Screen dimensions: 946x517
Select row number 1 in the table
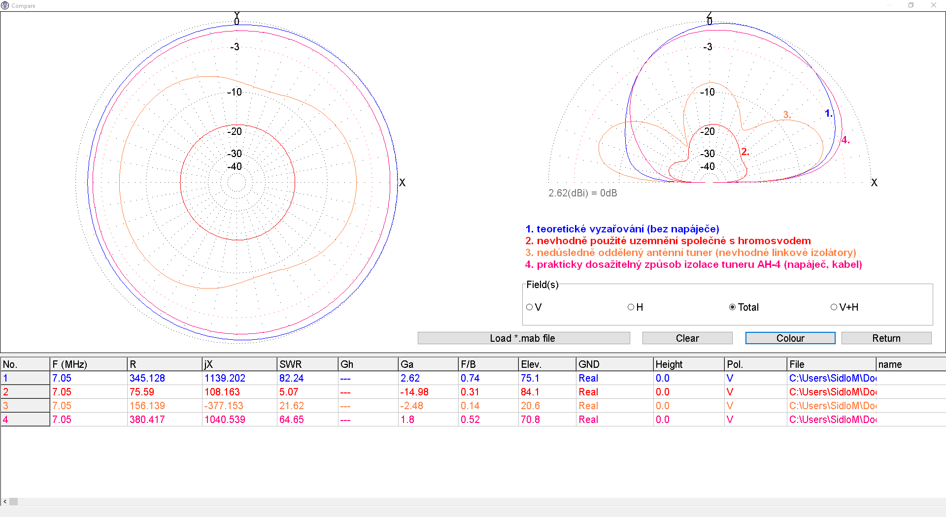pyautogui.click(x=25, y=378)
